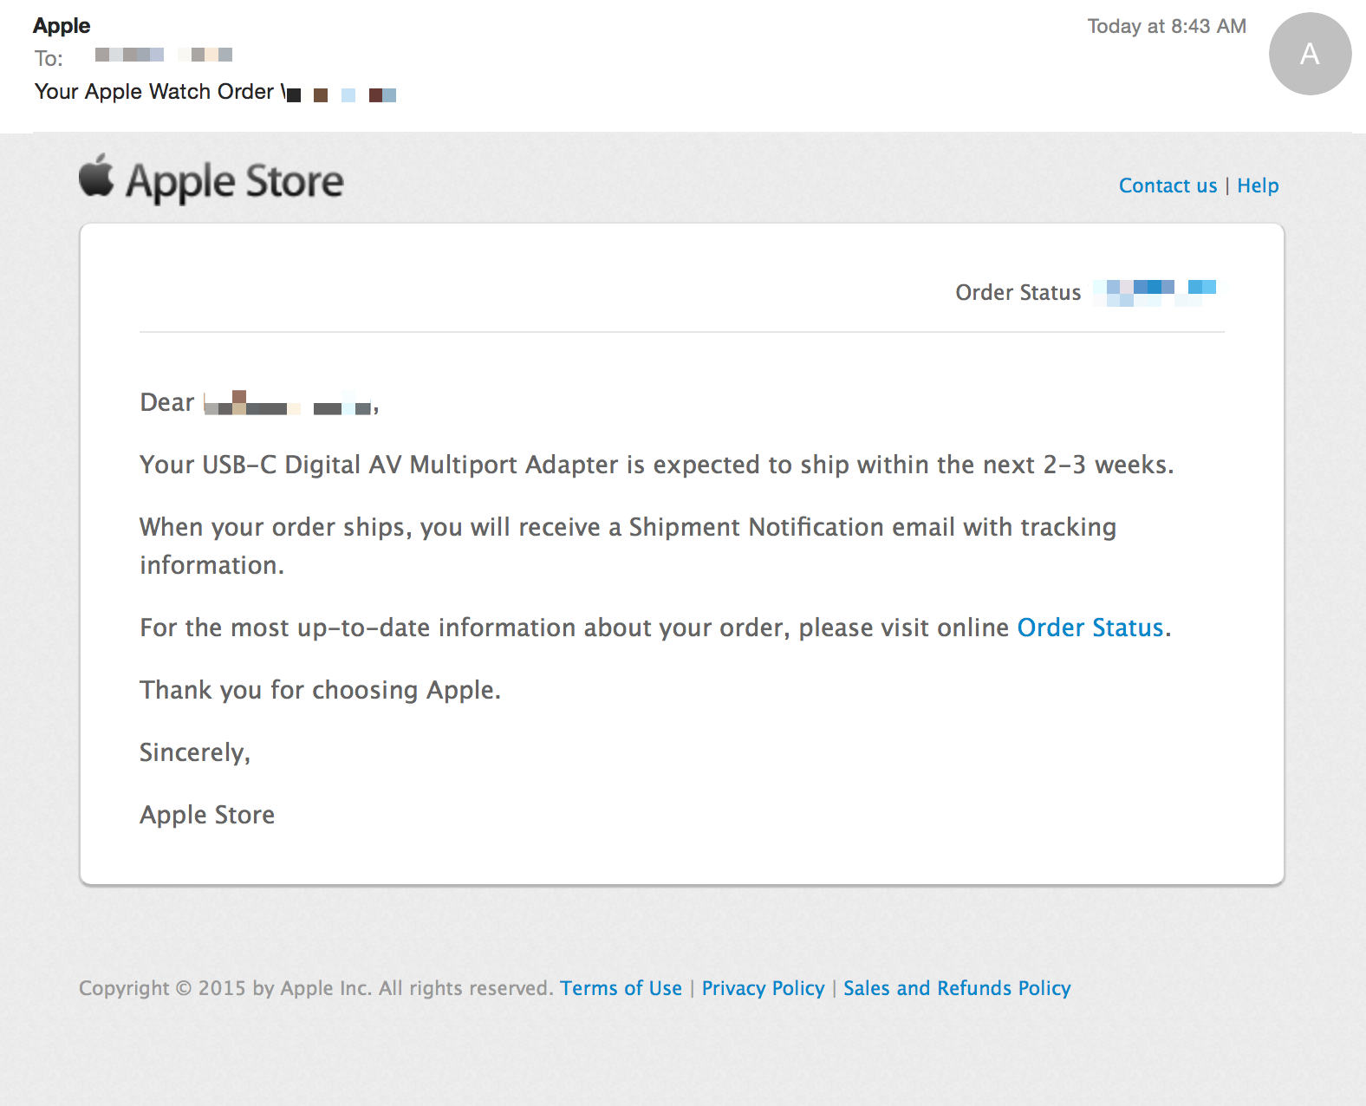Click the Apple Store logo
This screenshot has height=1106, width=1366.
tap(211, 179)
